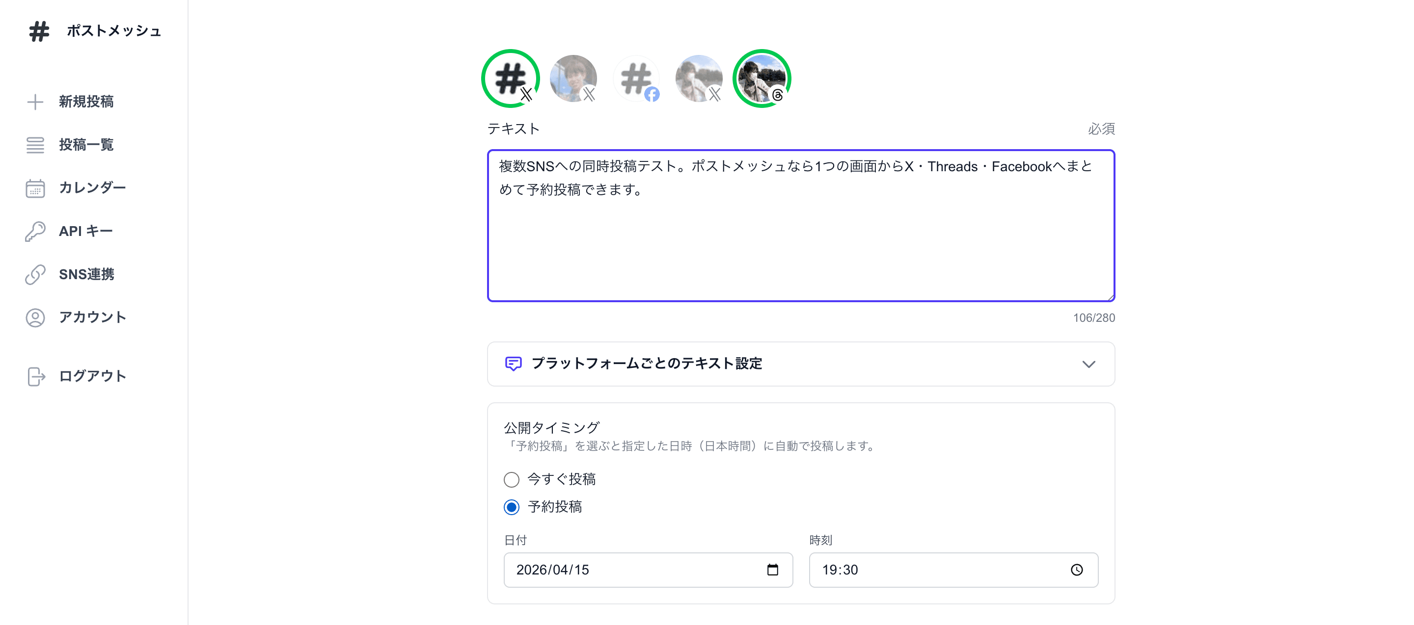Select the second X account avatar
Image resolution: width=1414 pixels, height=625 pixels.
tap(573, 78)
